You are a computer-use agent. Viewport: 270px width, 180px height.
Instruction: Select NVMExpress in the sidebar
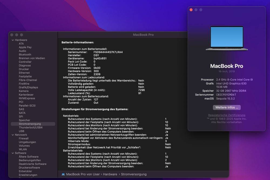27,98
